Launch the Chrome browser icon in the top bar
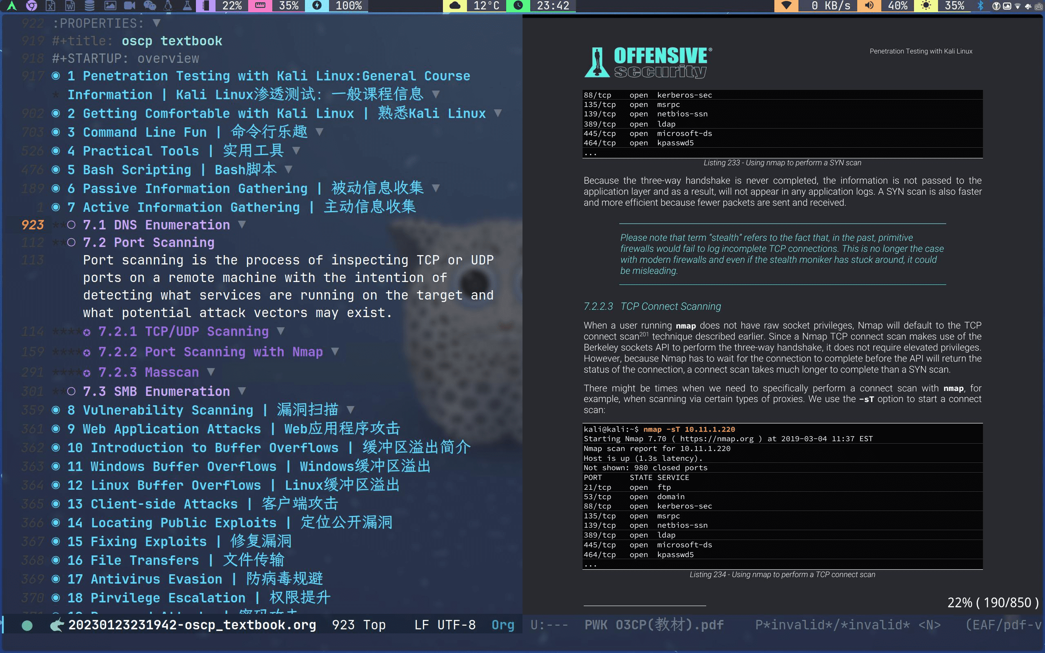1045x653 pixels. point(31,6)
